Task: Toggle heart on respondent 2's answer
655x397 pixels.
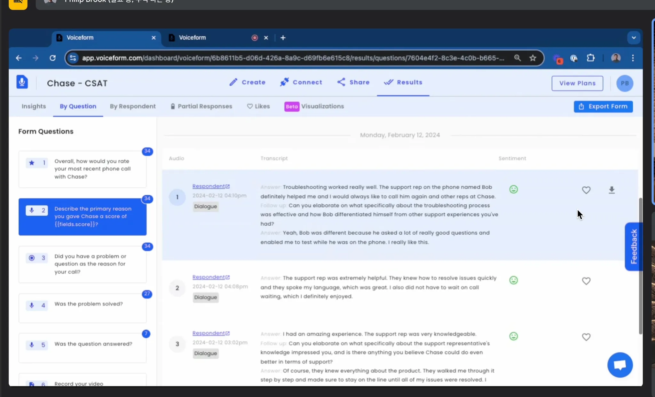Action: point(586,281)
